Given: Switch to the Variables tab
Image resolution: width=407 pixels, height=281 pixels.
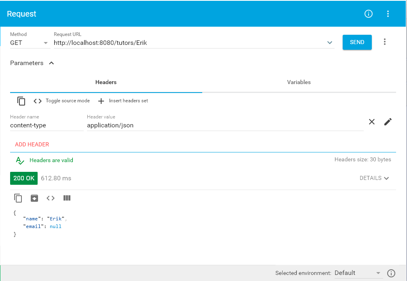Looking at the screenshot, I should [x=299, y=82].
